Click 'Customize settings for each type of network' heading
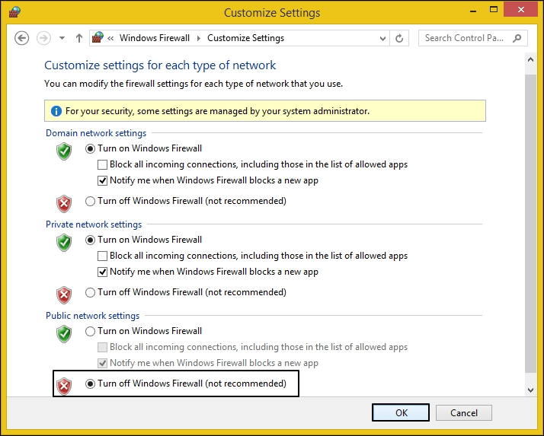544x436 pixels. [x=160, y=65]
